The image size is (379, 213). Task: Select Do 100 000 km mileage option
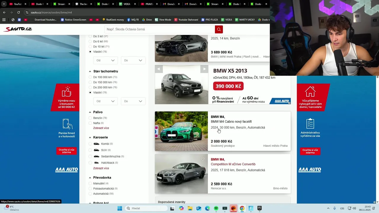pyautogui.click(x=91, y=77)
